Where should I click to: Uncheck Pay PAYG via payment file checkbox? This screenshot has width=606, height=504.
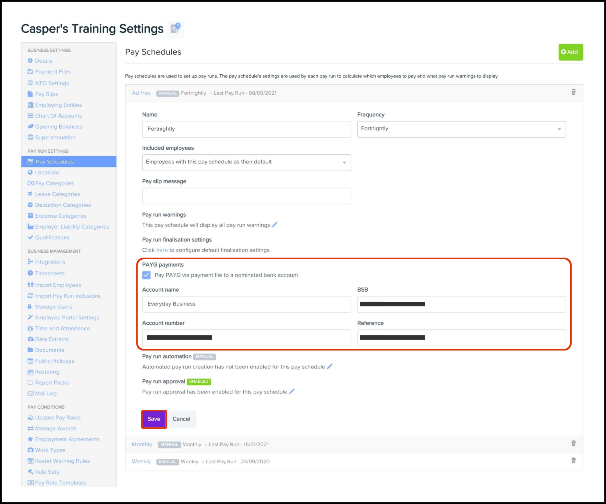[146, 275]
